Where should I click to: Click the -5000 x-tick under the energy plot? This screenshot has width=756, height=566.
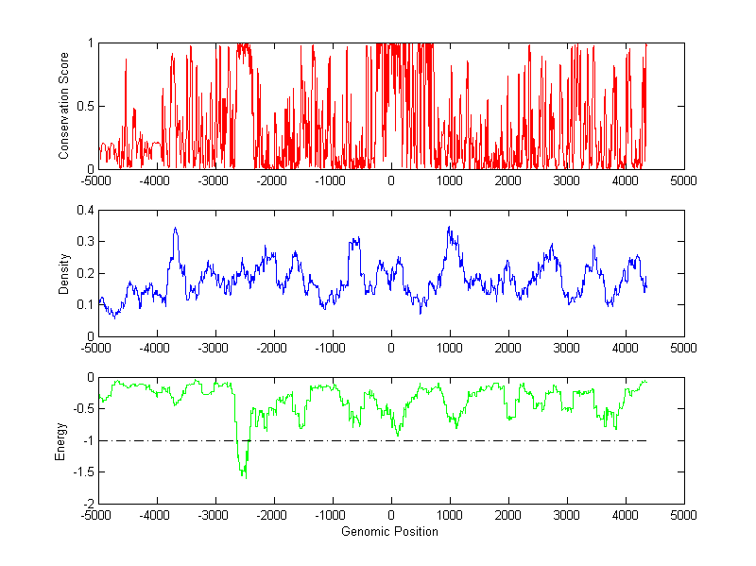pos(96,515)
